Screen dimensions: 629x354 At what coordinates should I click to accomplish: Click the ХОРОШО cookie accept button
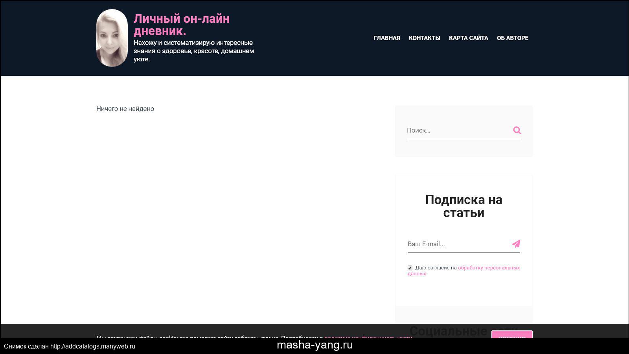(x=512, y=334)
